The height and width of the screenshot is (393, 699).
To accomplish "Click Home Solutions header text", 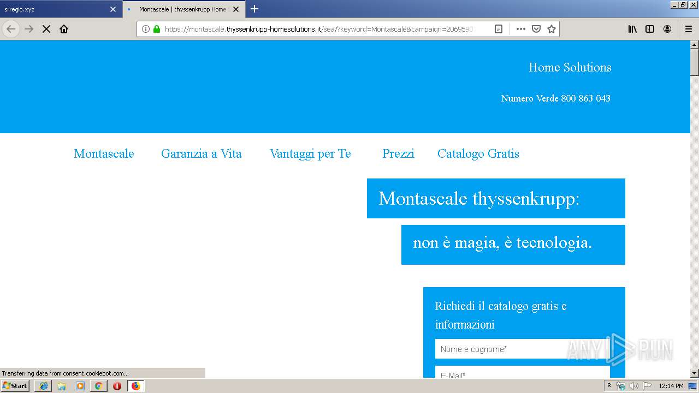I will tap(570, 67).
